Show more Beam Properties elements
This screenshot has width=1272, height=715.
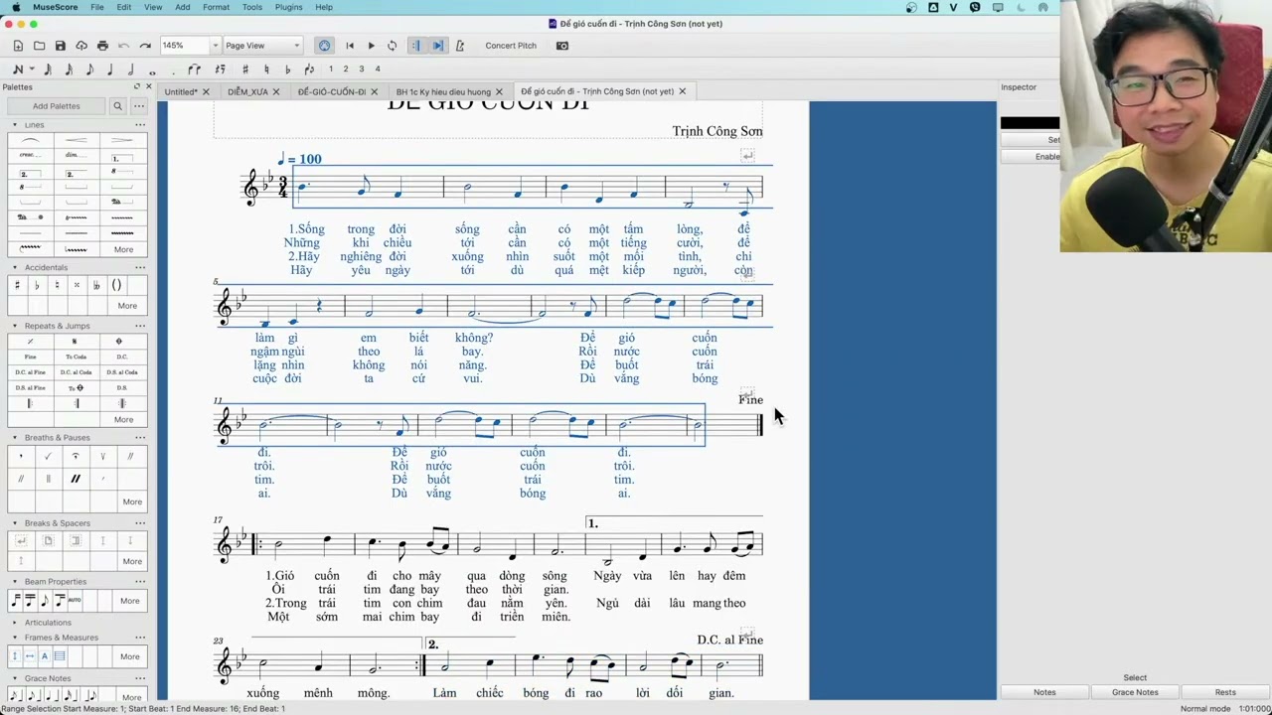point(129,600)
